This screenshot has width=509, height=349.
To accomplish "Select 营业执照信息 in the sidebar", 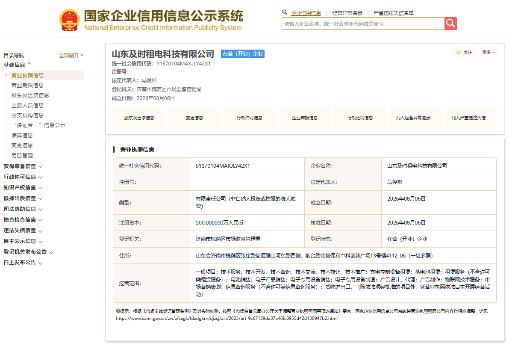I will [x=46, y=75].
